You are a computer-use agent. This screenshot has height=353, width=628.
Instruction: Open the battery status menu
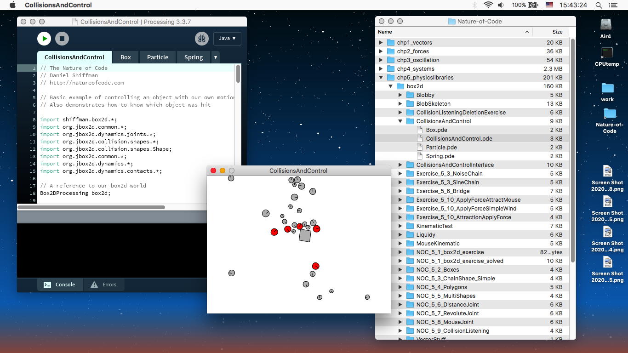point(525,5)
